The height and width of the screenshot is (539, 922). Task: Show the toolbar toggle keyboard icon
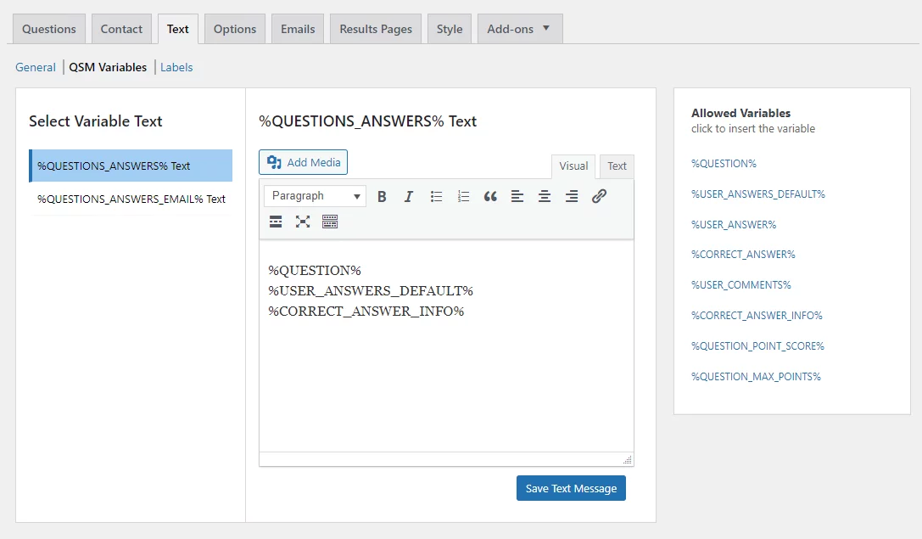330,222
